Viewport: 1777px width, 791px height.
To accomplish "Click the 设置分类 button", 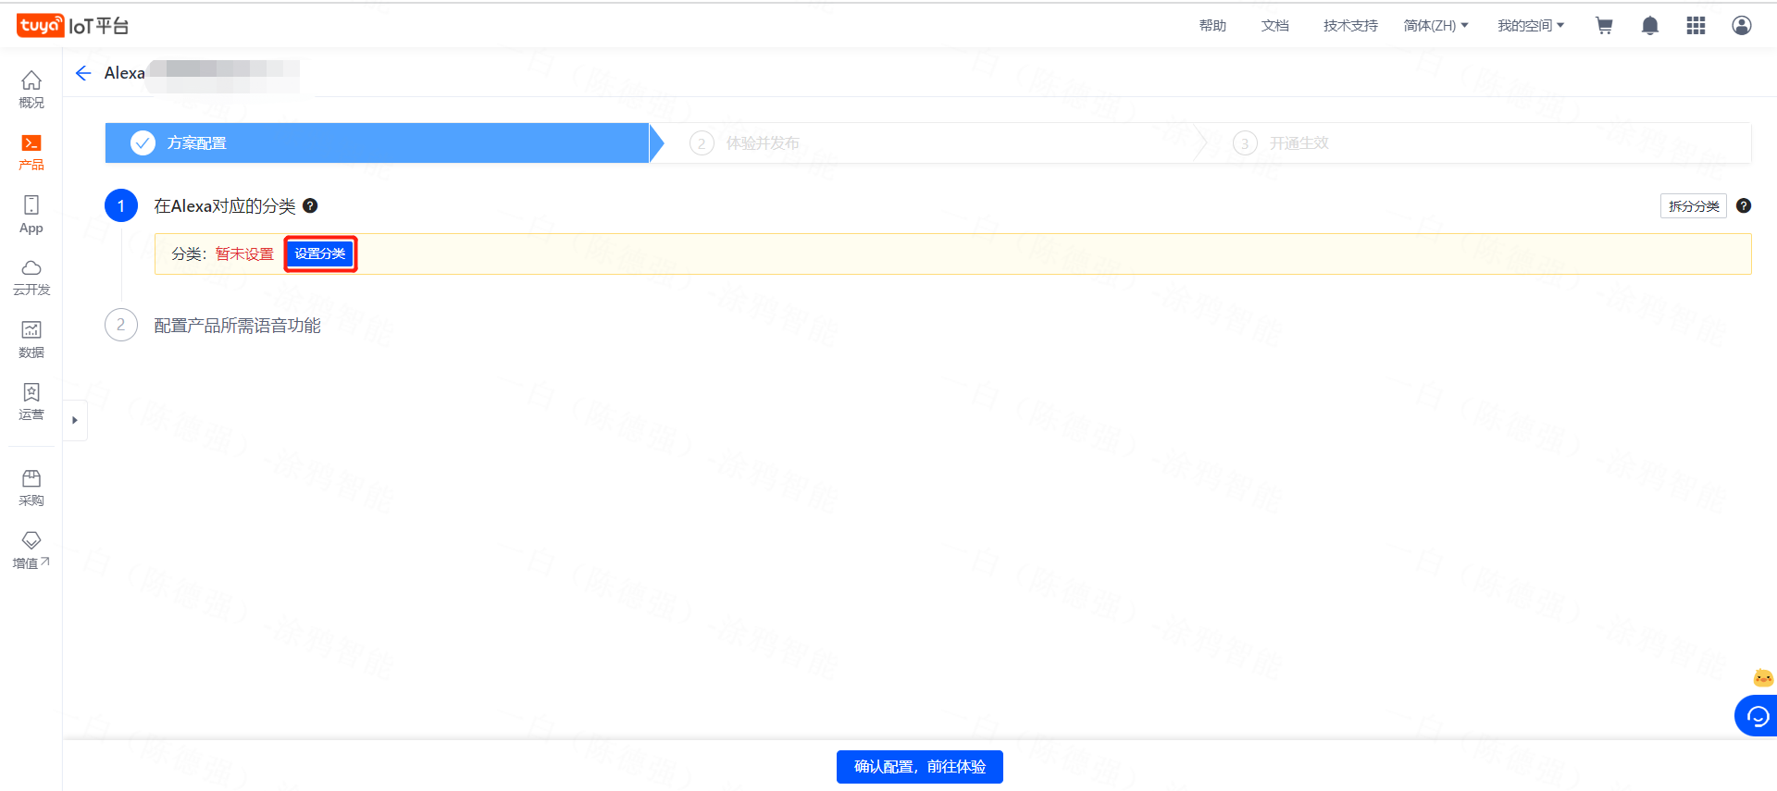I will tap(320, 253).
